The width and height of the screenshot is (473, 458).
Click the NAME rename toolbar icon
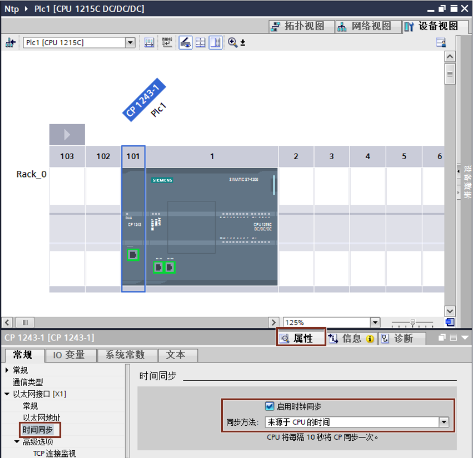tap(167, 42)
